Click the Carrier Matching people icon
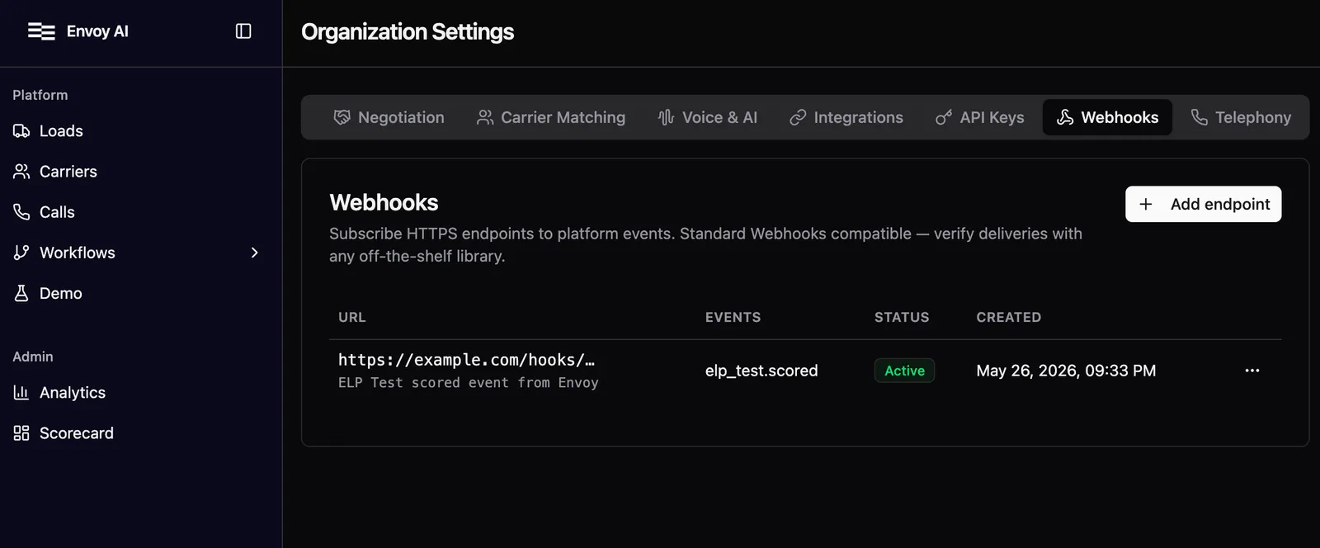This screenshot has height=548, width=1320. [x=485, y=117]
